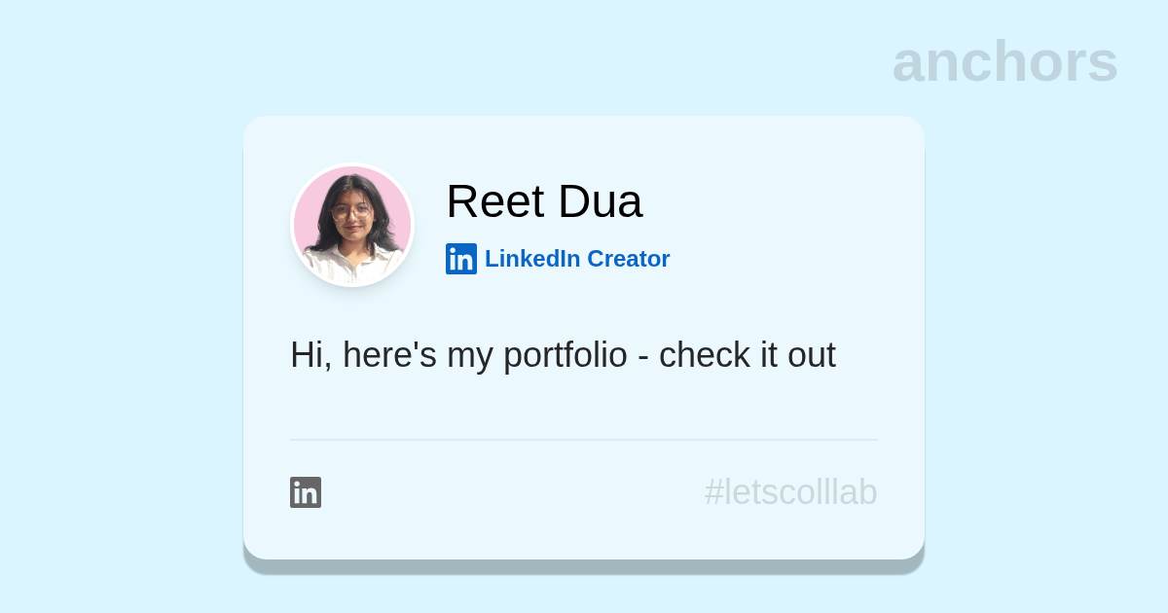The image size is (1168, 613).
Task: Click the phrase check it out
Action: pyautogui.click(x=748, y=355)
